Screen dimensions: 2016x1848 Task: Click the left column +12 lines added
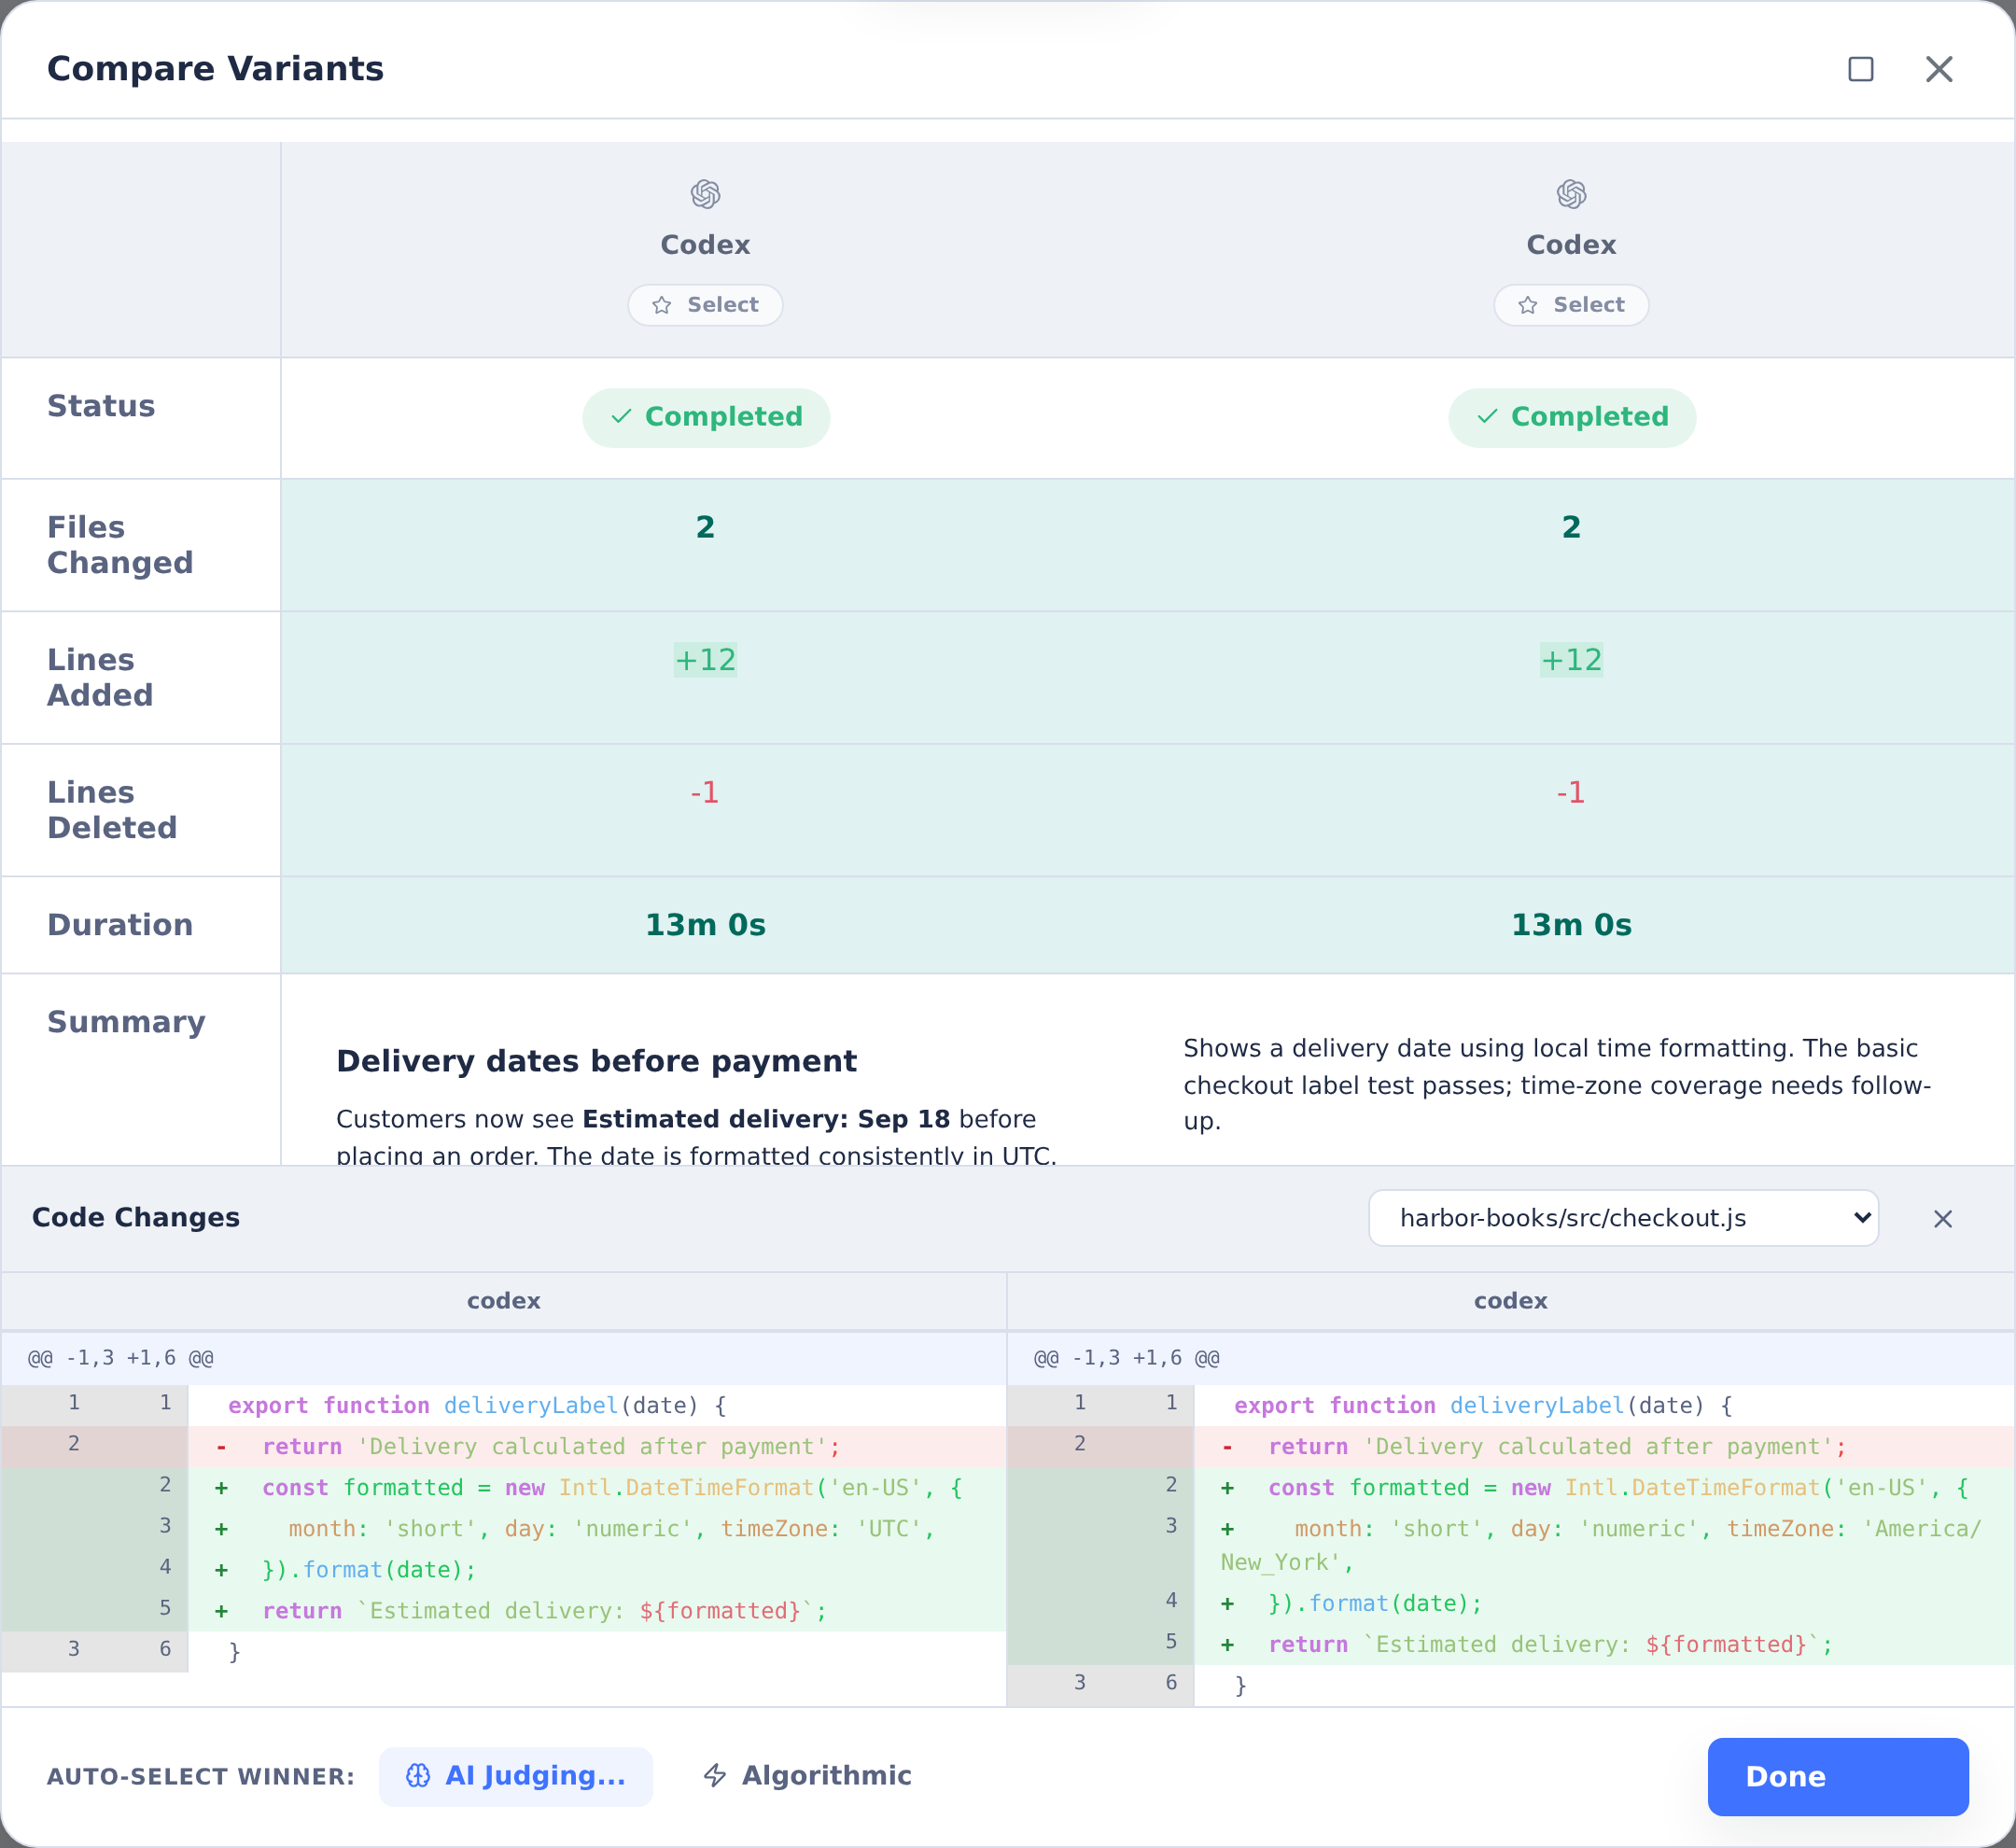pyautogui.click(x=705, y=660)
